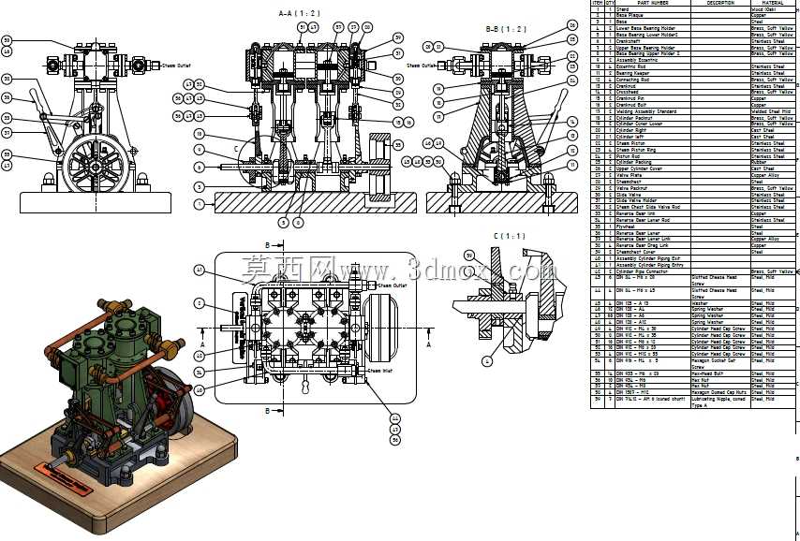This screenshot has height=541, width=800.
Task: Select the 'Steam Piston Ring' part name
Action: coord(636,150)
